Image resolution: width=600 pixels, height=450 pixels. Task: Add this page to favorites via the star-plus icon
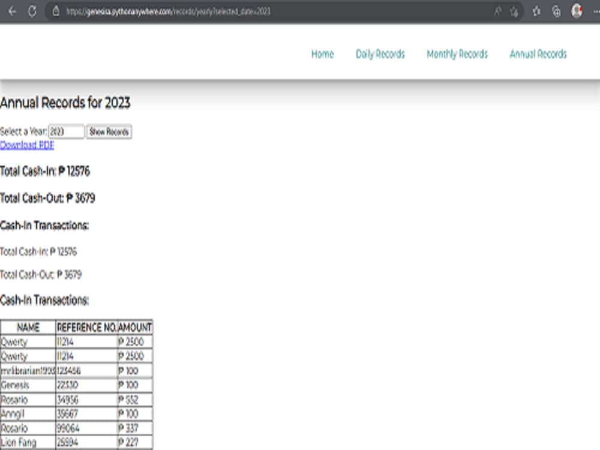514,12
